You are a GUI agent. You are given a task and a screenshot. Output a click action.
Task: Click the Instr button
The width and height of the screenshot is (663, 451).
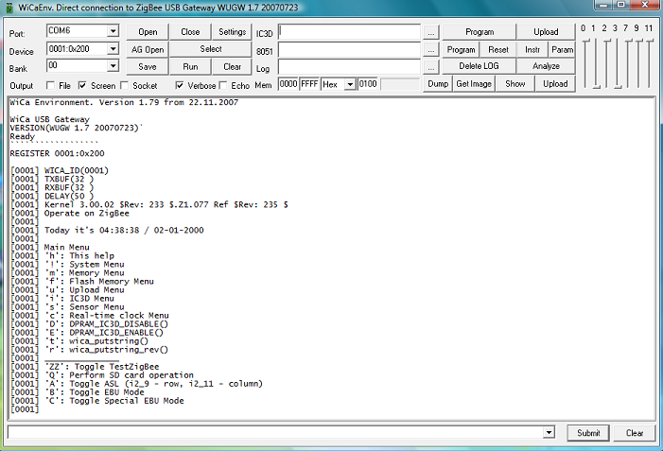[x=532, y=50]
